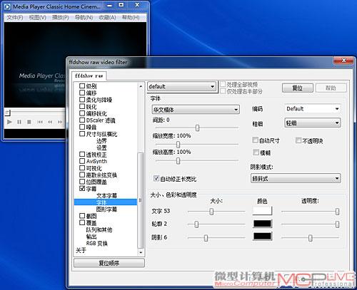Open the 文件(F) menu
This screenshot has width=357, height=290.
[15, 17]
